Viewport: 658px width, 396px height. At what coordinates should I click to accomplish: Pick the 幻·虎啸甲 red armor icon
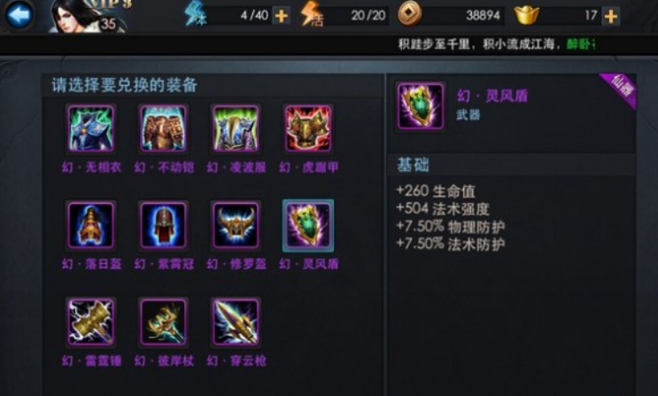point(308,128)
